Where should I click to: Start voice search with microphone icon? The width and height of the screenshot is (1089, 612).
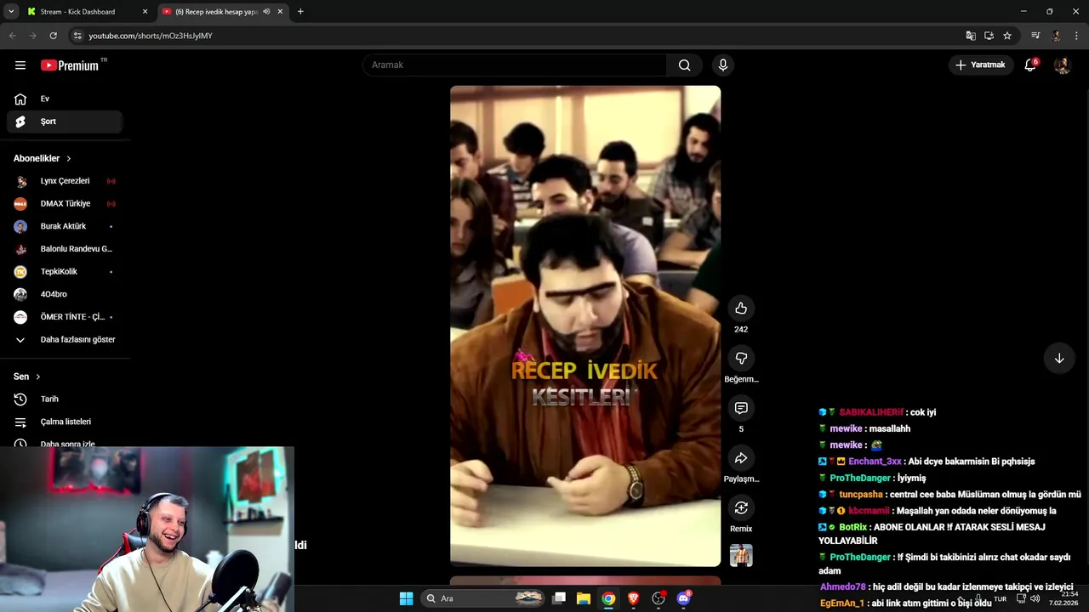[x=722, y=65]
